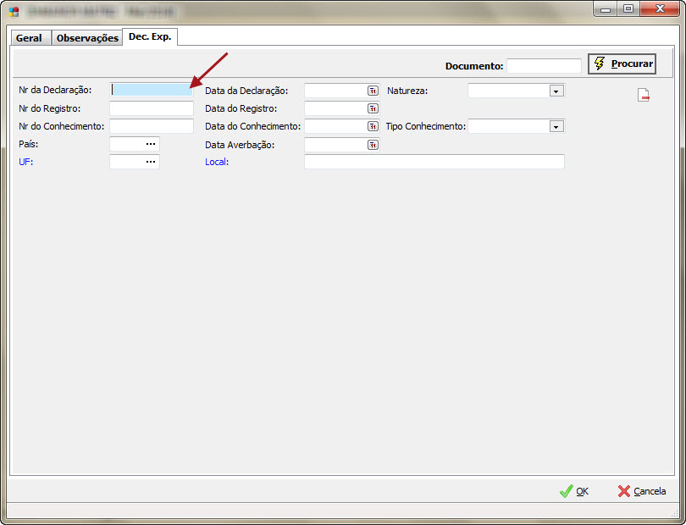Switch to the Observações tab

click(x=87, y=38)
